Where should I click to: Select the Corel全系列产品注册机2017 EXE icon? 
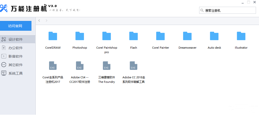53,66
